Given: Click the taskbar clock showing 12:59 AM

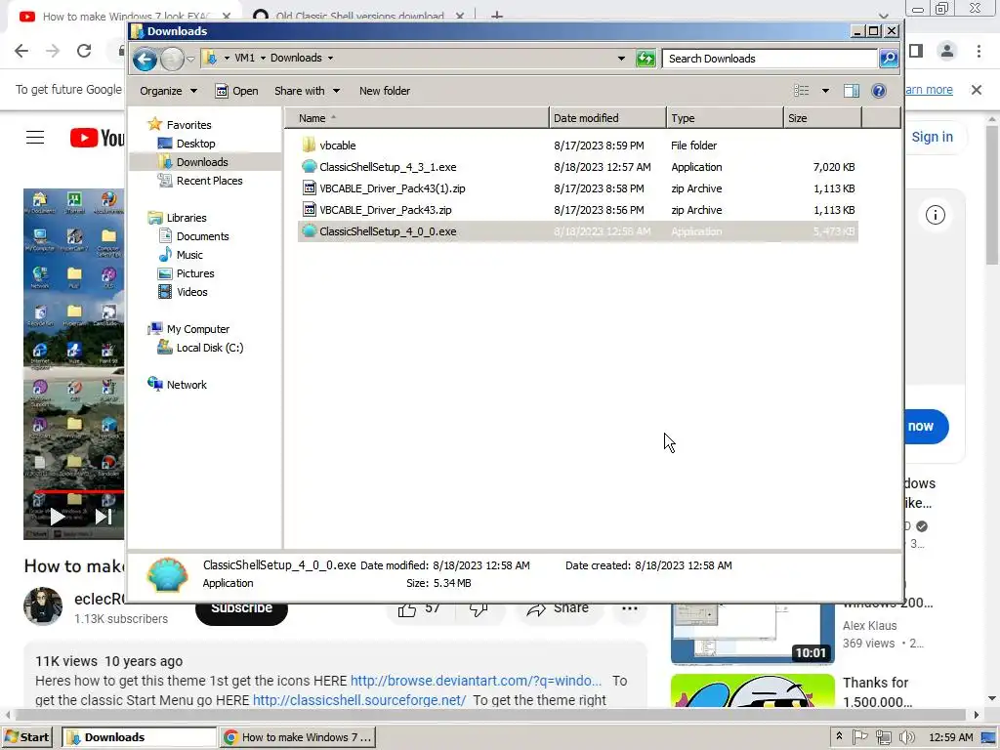Looking at the screenshot, I should coord(951,737).
